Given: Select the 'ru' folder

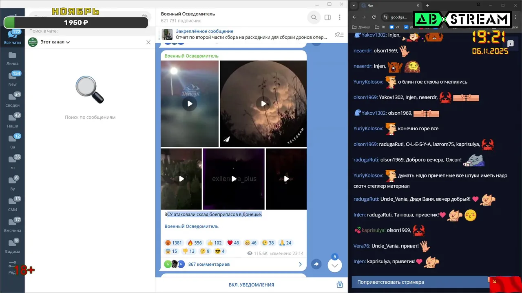Looking at the screenshot, I should tap(12, 162).
